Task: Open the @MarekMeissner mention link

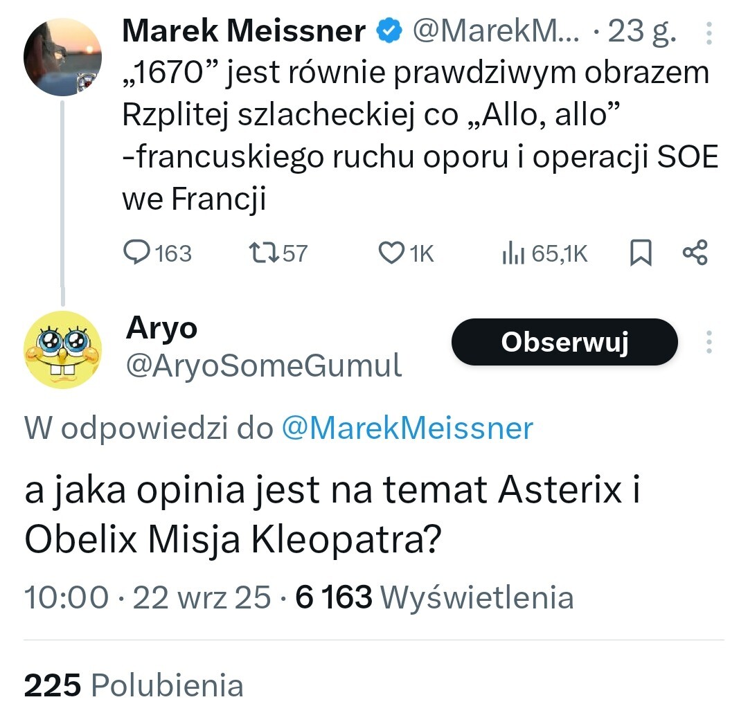Action: (407, 428)
